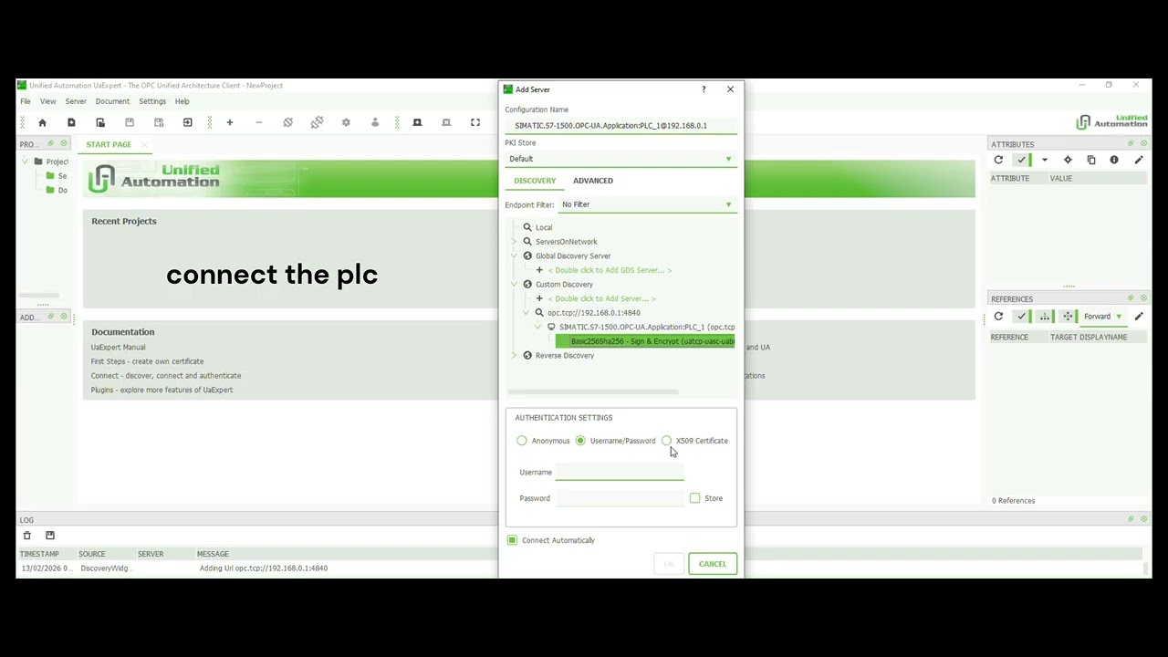Click pencil edit icon in References panel

tap(1139, 317)
